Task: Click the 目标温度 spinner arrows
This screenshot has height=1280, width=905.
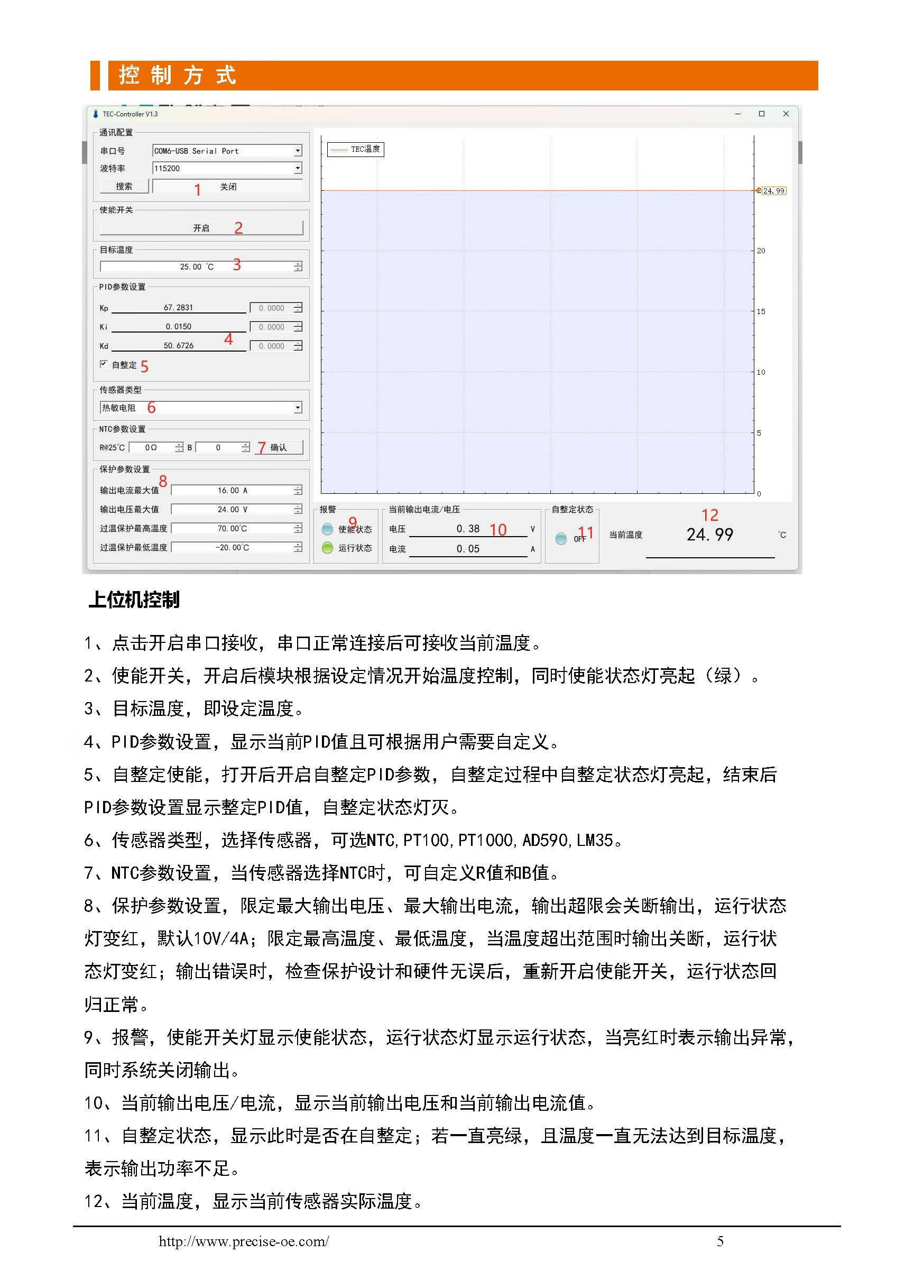Action: [298, 266]
